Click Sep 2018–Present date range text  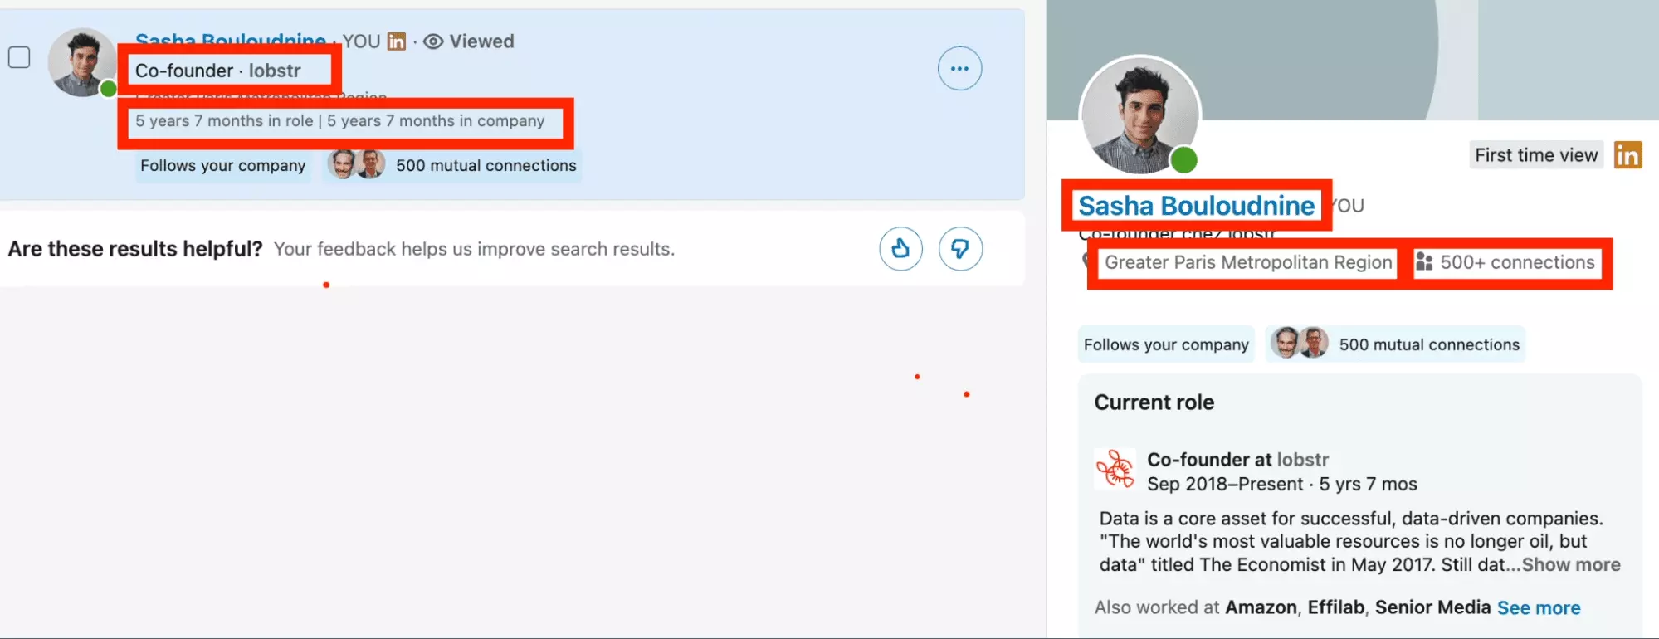tap(1225, 484)
